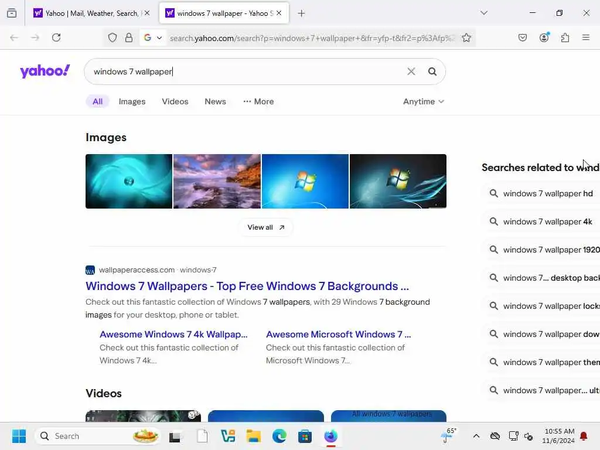Open the dark Windows logo with streaks thumbnail
The image size is (600, 450).
(398, 182)
